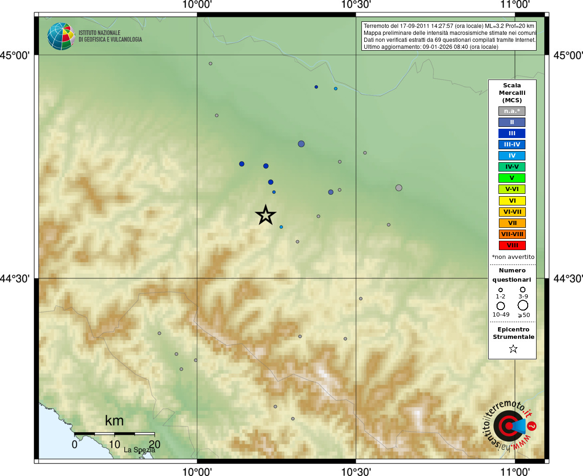Screen dimensions: 583x476
Task: Click the large slate-blue marker north of the epicenter
Action: [301, 144]
